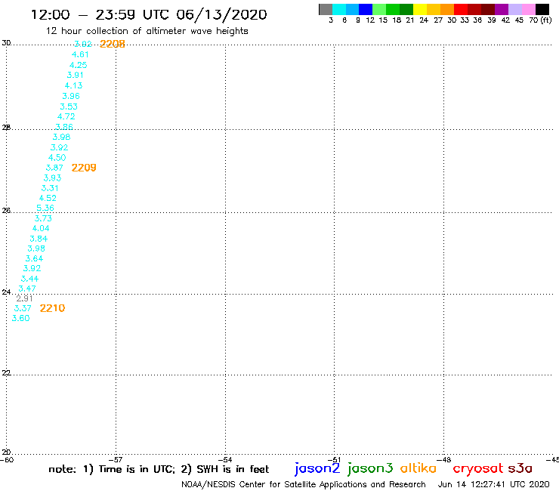Viewport: 559px width, 491px height.
Task: Click the wave height value 3.64
Action: (34, 258)
